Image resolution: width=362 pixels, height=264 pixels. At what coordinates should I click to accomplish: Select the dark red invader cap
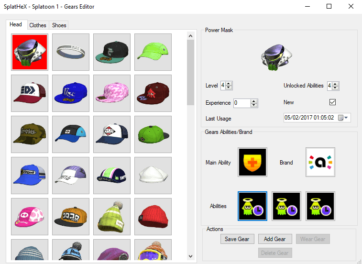pos(153,93)
